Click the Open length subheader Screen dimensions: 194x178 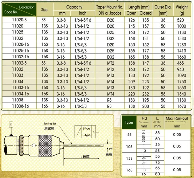(131, 13)
